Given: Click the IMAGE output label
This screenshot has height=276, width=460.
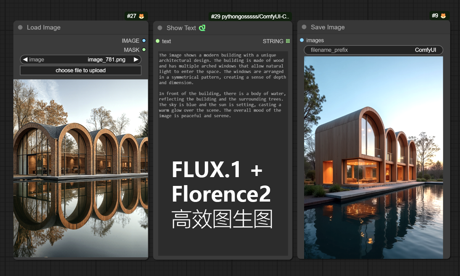Looking at the screenshot, I should pos(131,41).
